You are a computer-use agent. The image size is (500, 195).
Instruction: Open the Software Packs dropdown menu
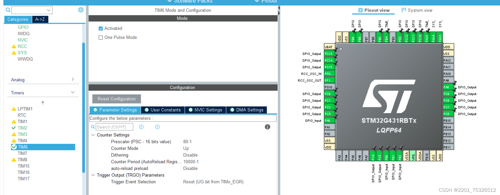tap(190, 2)
